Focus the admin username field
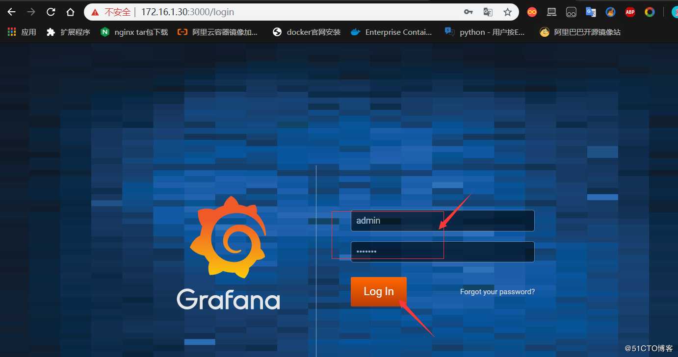Viewport: 678px width, 357px height. pyautogui.click(x=443, y=221)
